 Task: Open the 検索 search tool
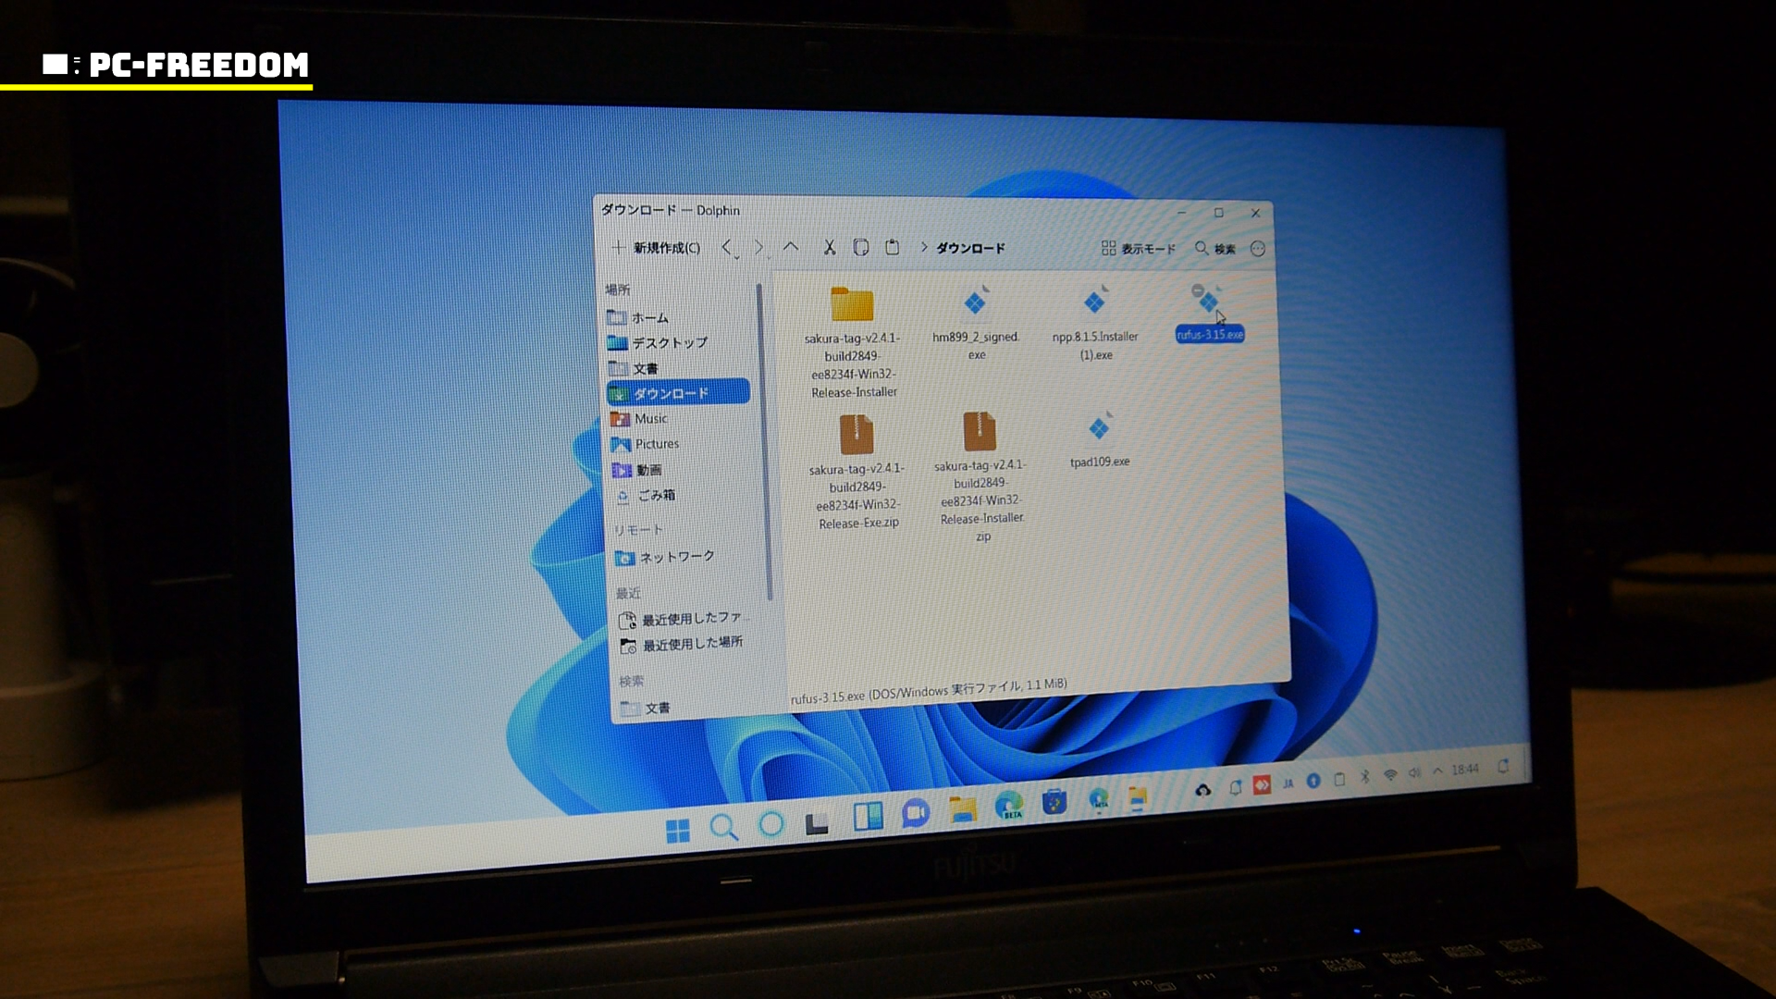tap(1215, 248)
